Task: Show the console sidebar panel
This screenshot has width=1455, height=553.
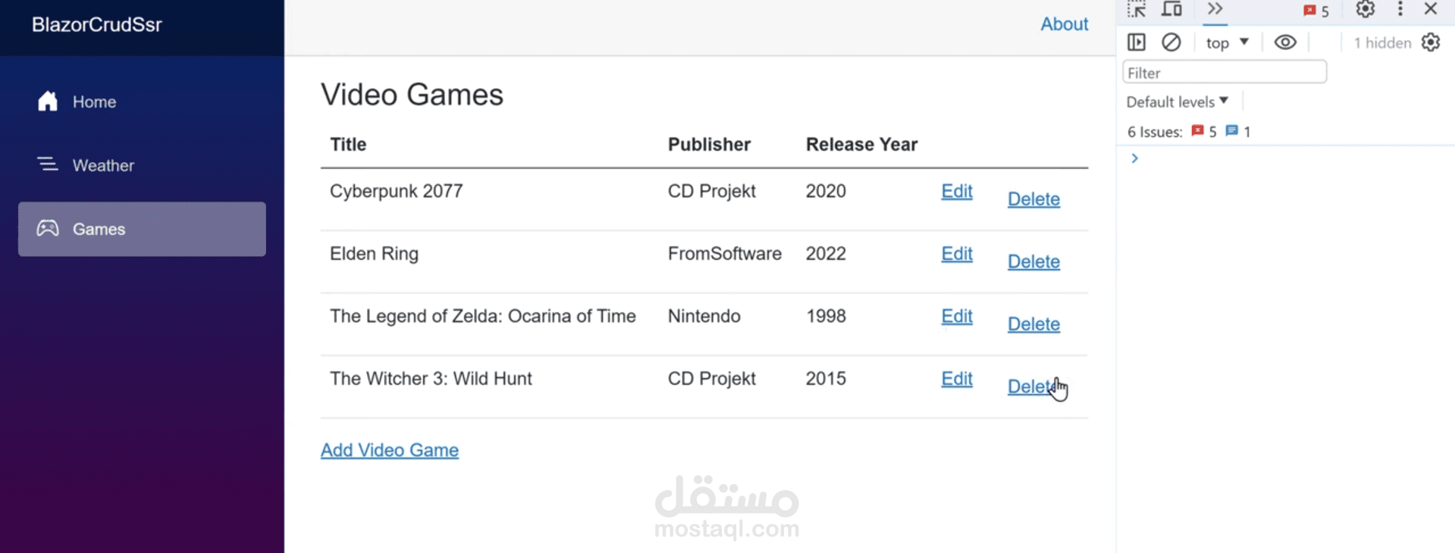Action: click(1136, 42)
